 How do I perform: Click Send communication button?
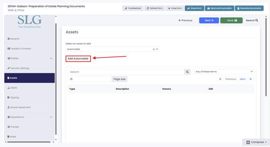point(219,8)
